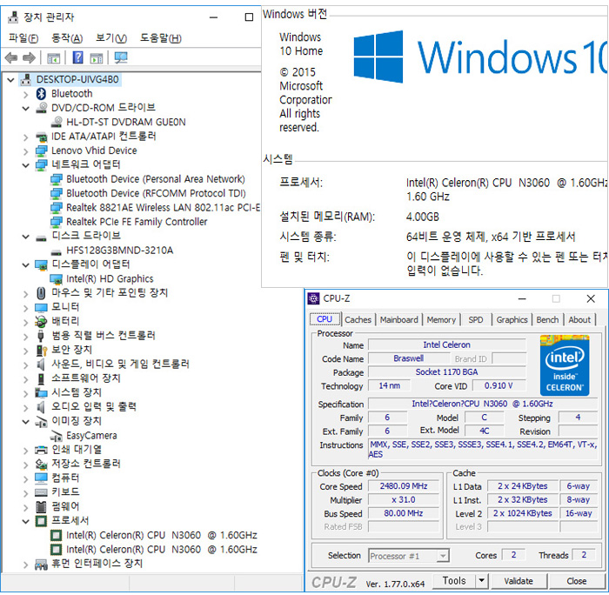Click the 4.00GB installed memory value
The height and width of the screenshot is (595, 609).
click(x=422, y=217)
